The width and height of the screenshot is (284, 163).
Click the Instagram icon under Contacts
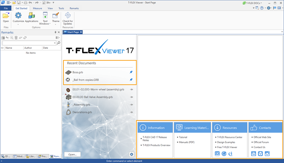267,154
